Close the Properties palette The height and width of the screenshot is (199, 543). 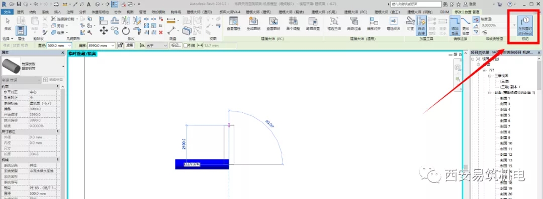click(x=63, y=53)
